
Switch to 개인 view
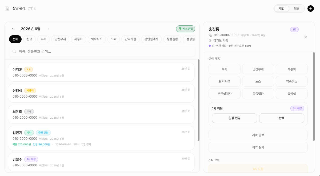282,9
